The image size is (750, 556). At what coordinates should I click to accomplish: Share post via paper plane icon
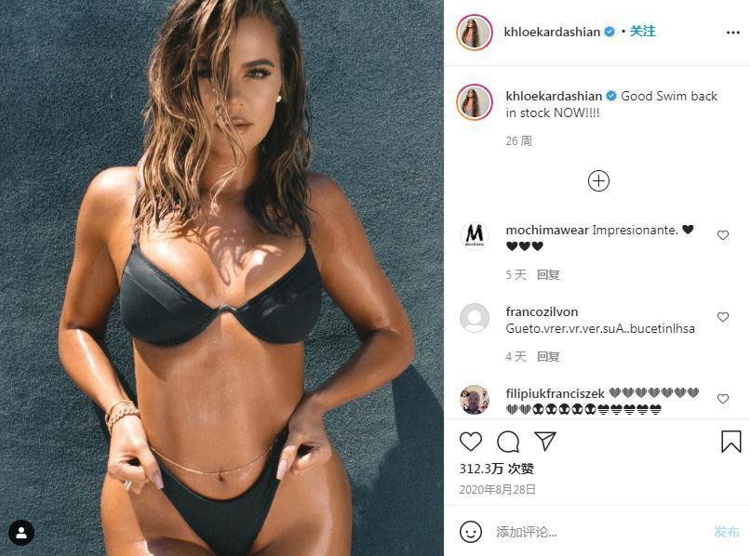[x=545, y=442]
